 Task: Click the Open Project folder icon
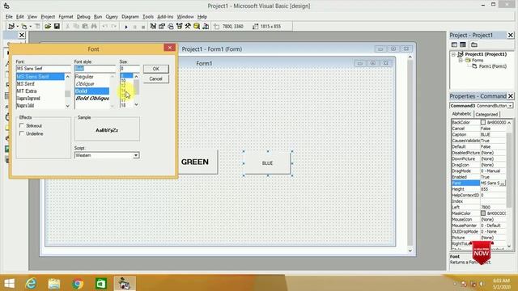[48, 26]
